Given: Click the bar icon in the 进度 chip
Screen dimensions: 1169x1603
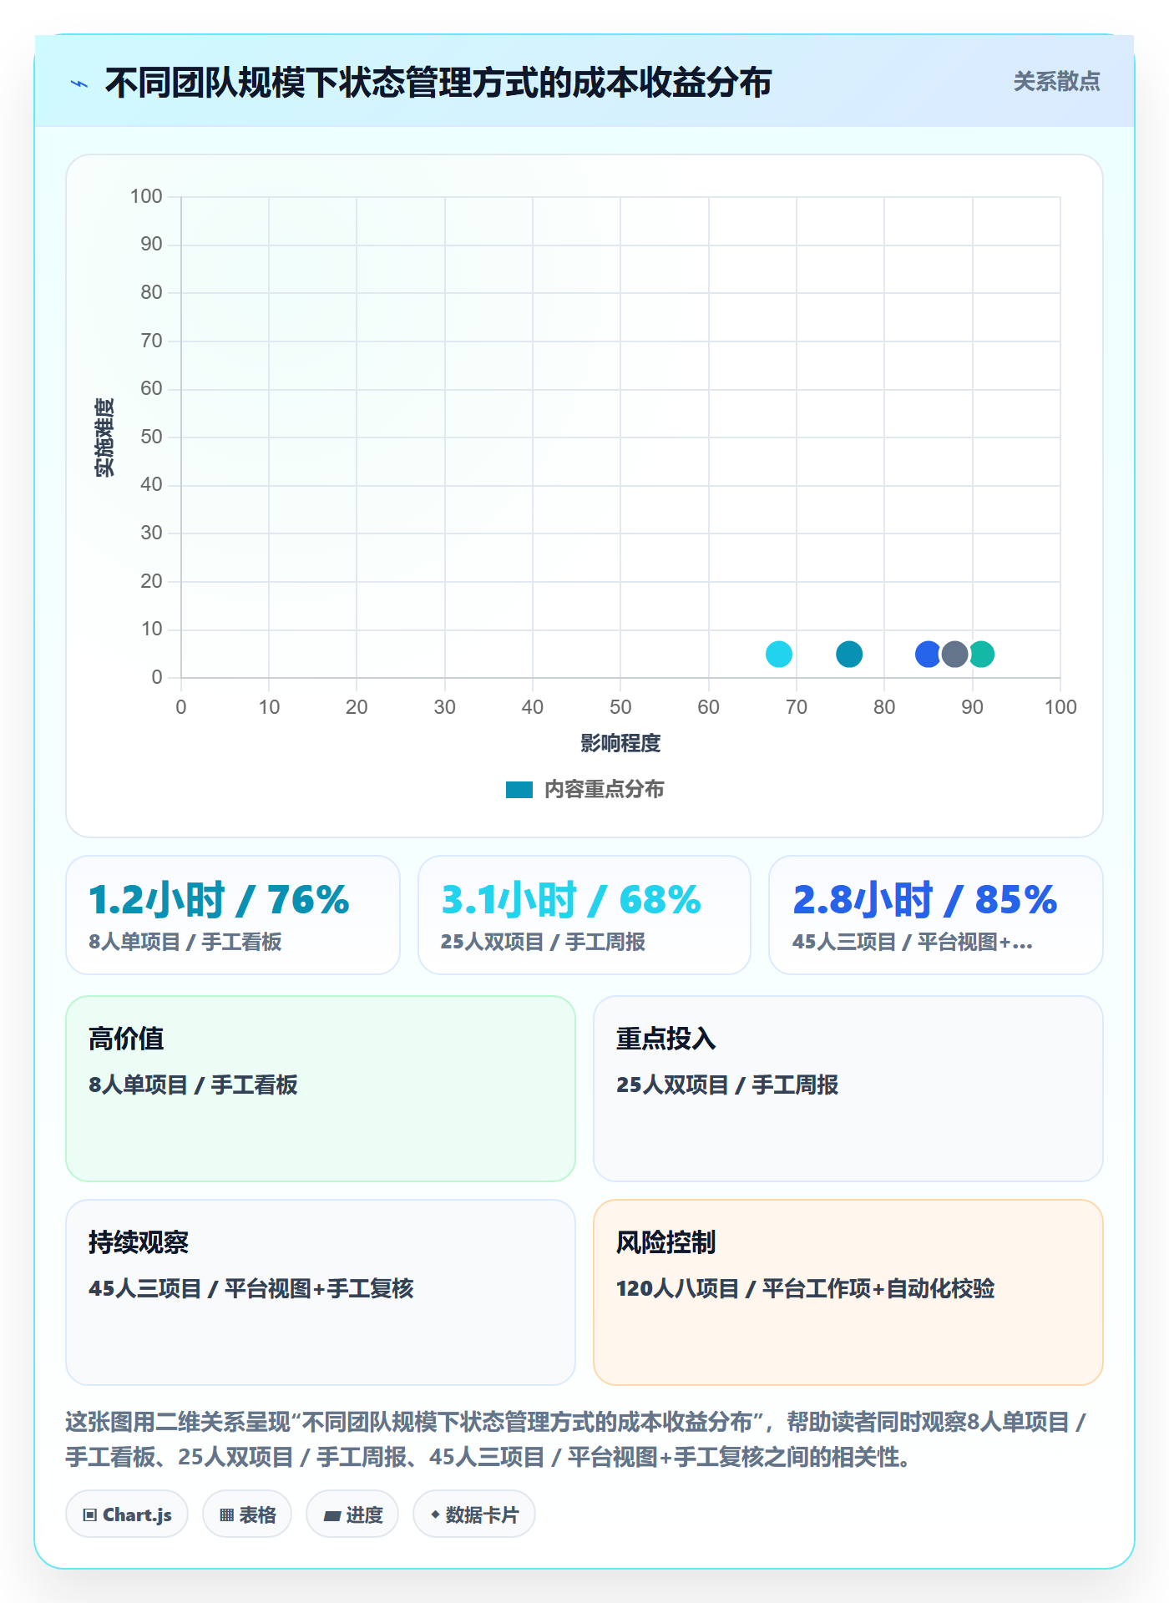Looking at the screenshot, I should pos(331,1515).
